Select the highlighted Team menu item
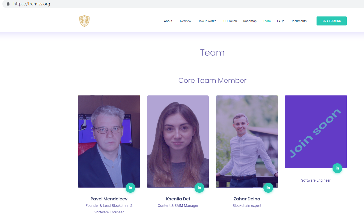Image resolution: width=364 pixels, height=213 pixels. point(267,21)
